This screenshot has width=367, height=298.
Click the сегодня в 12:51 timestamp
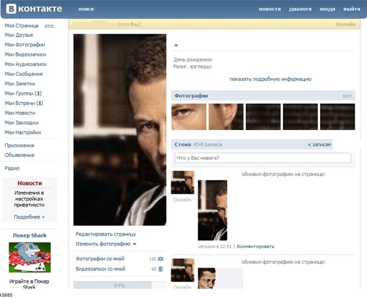[215, 246]
